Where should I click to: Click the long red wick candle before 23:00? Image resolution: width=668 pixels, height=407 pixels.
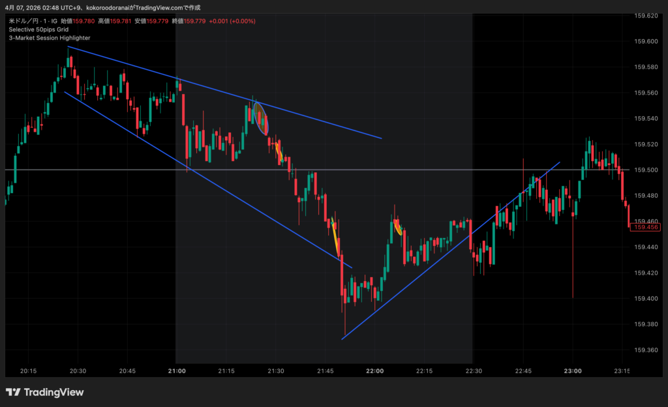pos(573,261)
